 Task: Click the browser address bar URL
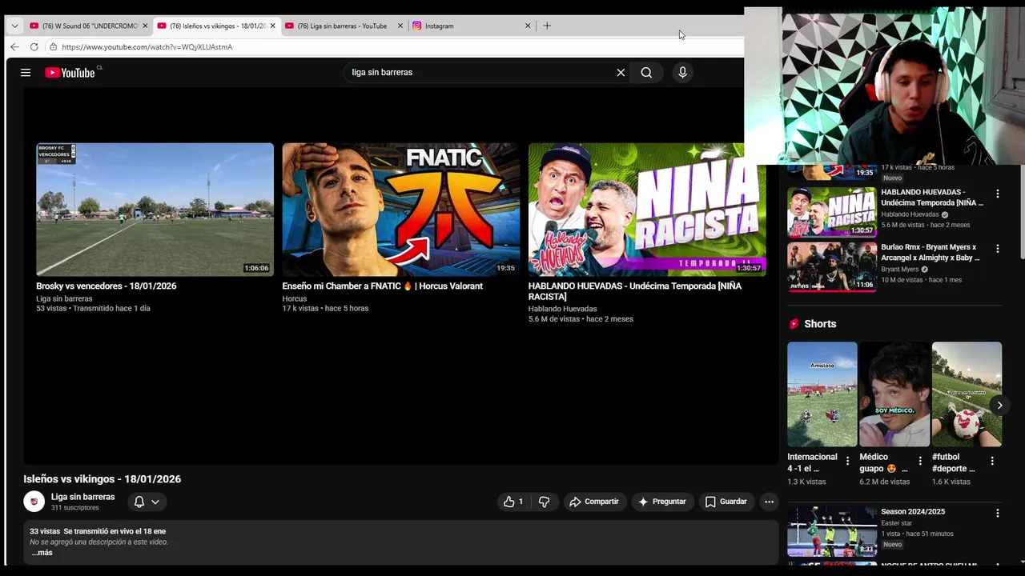click(x=147, y=47)
